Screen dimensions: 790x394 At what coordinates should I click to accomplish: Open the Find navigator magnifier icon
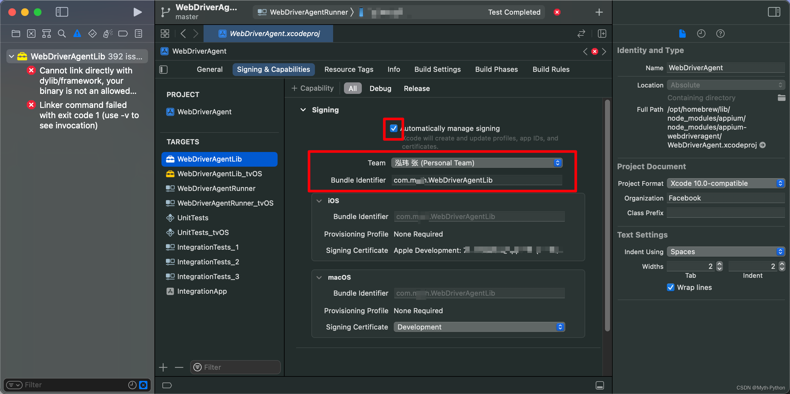62,34
